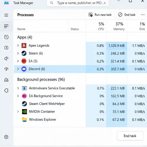This screenshot has height=147, width=147.
Task: Click the Task Manager app logo
Action: click(x=6, y=3)
